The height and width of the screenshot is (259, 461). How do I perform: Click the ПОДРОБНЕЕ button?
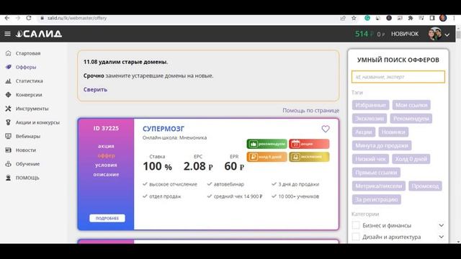tap(107, 218)
